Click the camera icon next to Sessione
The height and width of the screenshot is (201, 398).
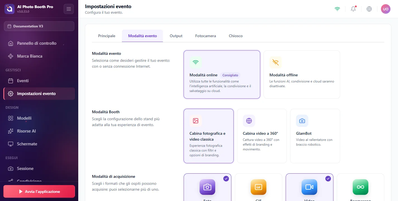point(11,169)
